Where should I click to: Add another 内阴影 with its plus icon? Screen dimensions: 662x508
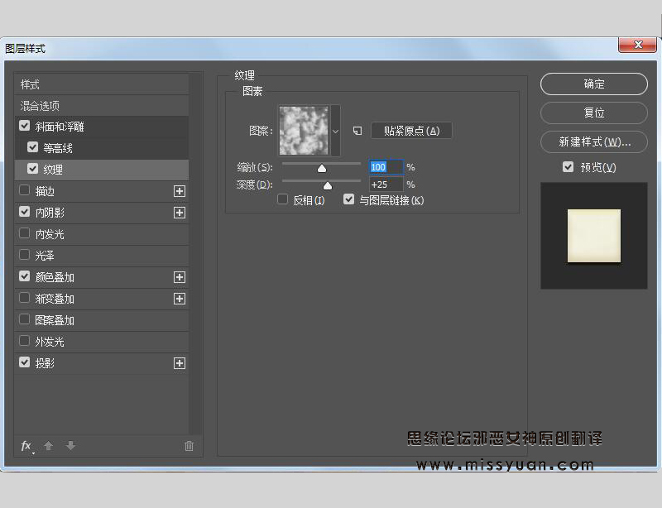pyautogui.click(x=179, y=213)
